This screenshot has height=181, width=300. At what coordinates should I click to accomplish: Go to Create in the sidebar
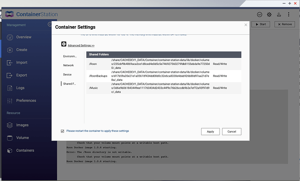pos(22,50)
